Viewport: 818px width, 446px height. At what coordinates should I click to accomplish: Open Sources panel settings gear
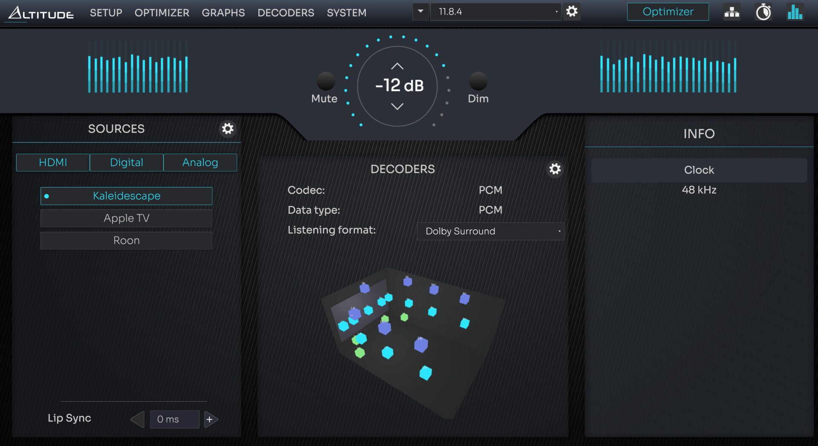point(228,129)
